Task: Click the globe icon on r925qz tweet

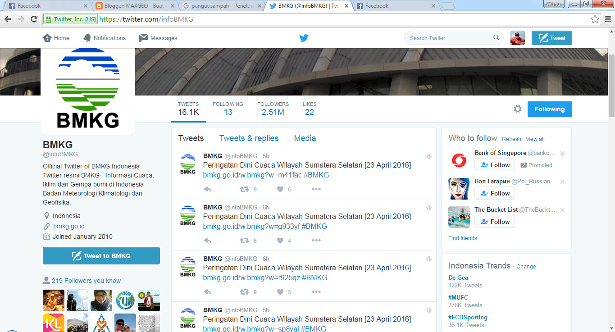Action: pyautogui.click(x=429, y=259)
